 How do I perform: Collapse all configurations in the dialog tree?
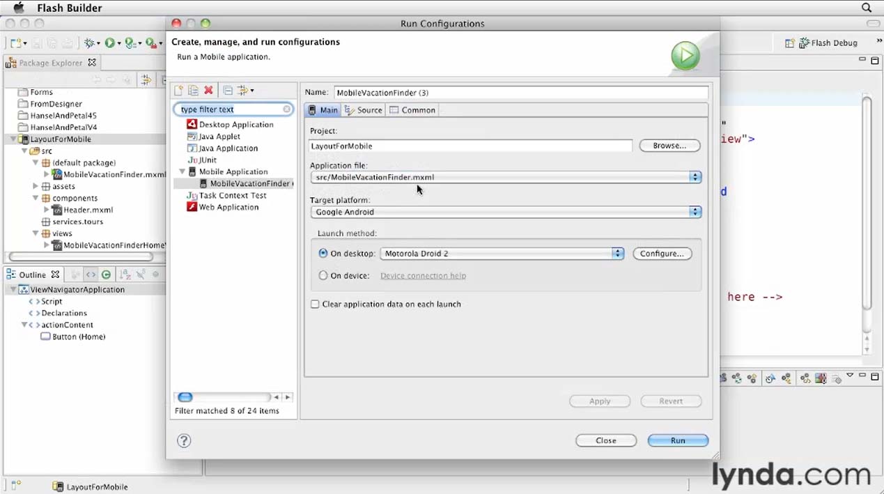tap(228, 91)
